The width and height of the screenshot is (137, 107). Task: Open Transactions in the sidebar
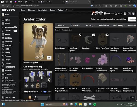click(8, 67)
